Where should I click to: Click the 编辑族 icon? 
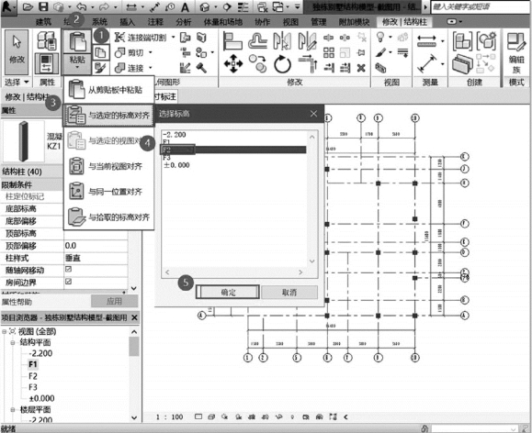516,53
